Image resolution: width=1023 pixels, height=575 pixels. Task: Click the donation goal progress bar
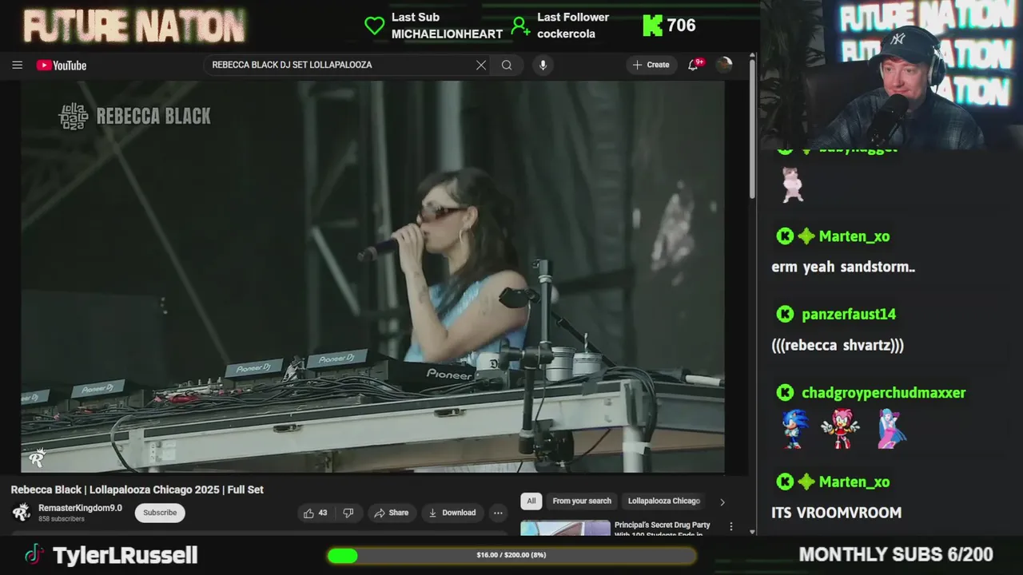(x=511, y=555)
